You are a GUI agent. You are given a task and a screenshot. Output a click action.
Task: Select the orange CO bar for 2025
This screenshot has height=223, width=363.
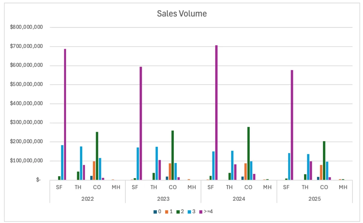[321, 172]
